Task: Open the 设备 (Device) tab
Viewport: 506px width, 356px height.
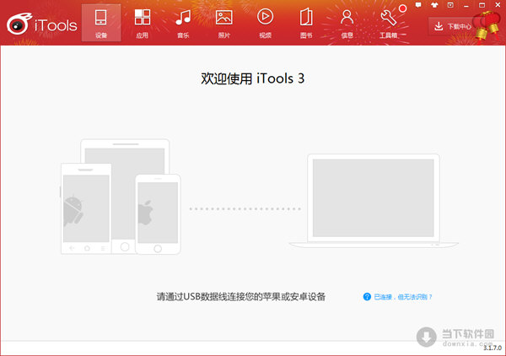Action: point(101,23)
